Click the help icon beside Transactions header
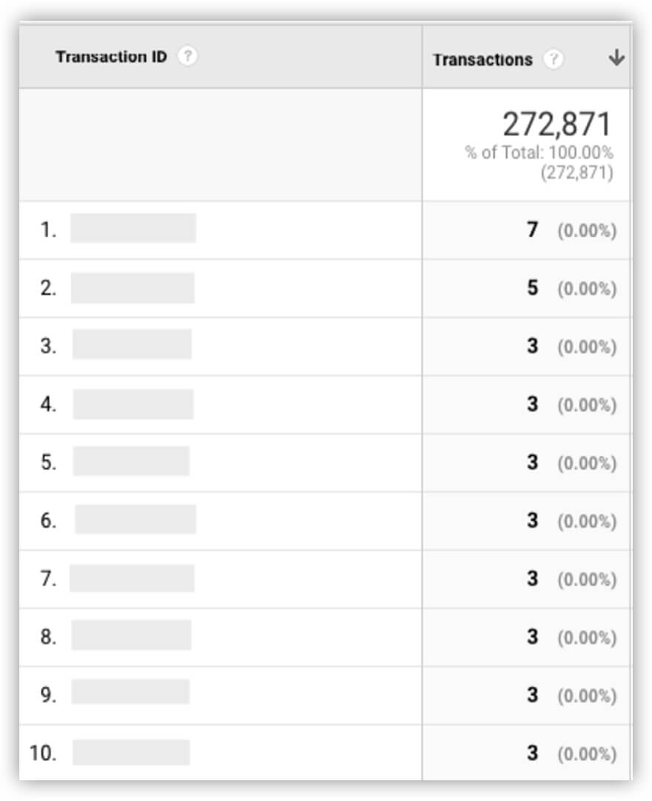Screen dimensions: 652x801 pos(552,60)
